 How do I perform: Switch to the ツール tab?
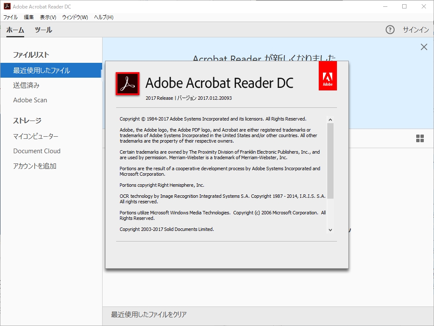[43, 30]
